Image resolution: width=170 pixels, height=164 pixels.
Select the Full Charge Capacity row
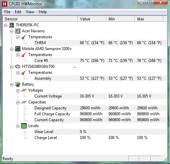coord(100,114)
